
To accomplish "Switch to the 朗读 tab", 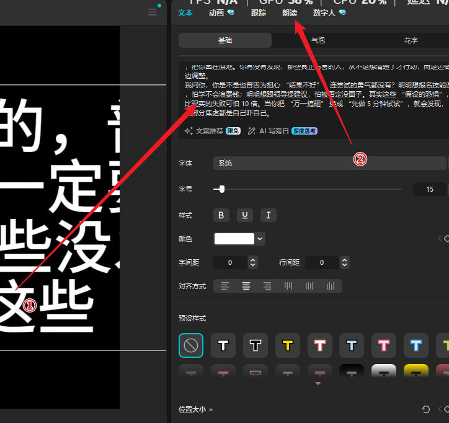I will [290, 12].
